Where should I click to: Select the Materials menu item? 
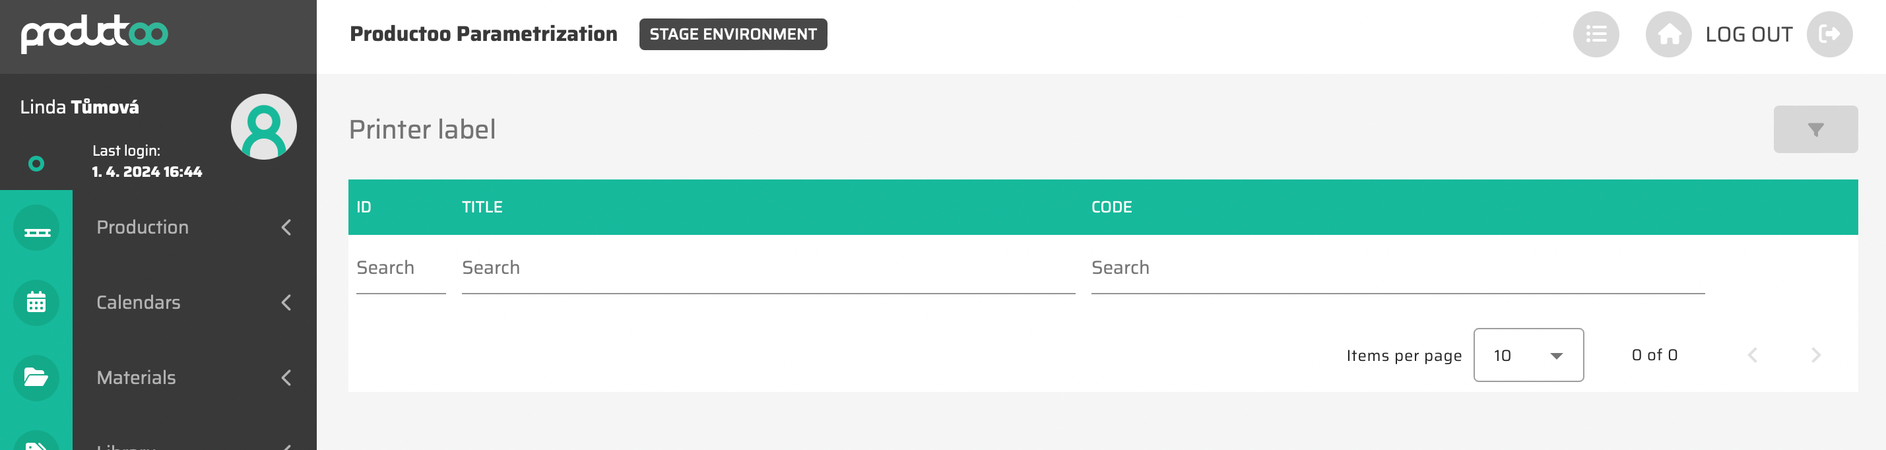(136, 378)
